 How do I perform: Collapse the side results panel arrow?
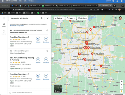[x=52, y=55]
